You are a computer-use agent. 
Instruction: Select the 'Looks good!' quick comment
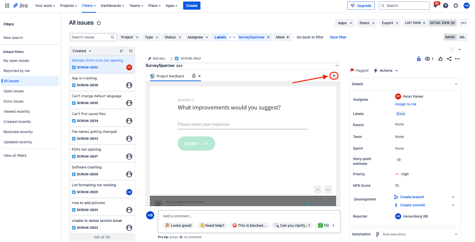coord(179,225)
